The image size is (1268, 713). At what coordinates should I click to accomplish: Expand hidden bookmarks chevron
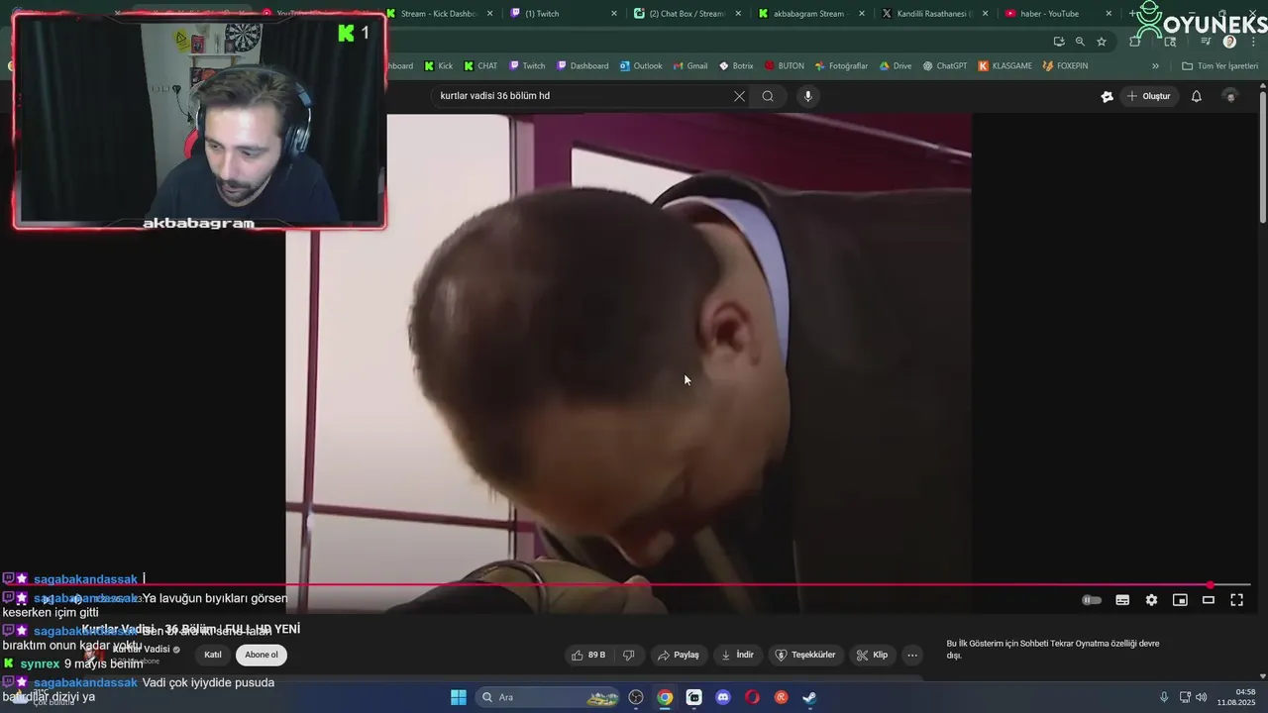point(1155,66)
